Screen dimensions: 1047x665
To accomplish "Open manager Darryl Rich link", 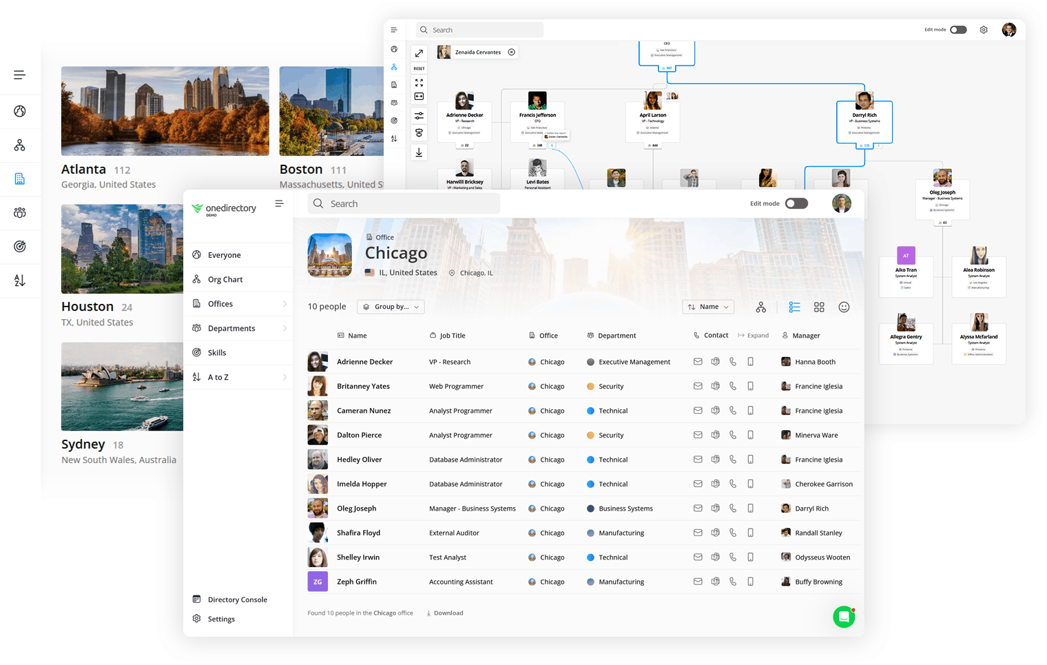I will pos(811,509).
